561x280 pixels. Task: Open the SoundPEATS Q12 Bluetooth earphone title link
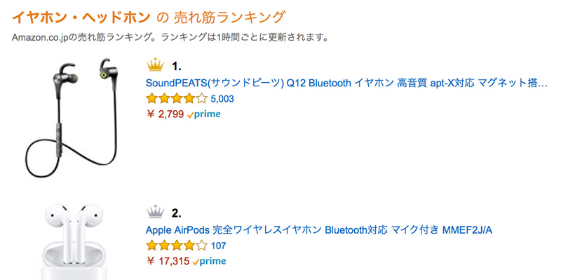tap(346, 83)
